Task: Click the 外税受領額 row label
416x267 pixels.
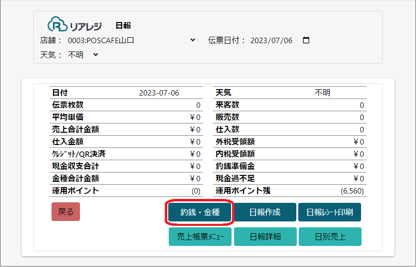Action: tap(235, 142)
